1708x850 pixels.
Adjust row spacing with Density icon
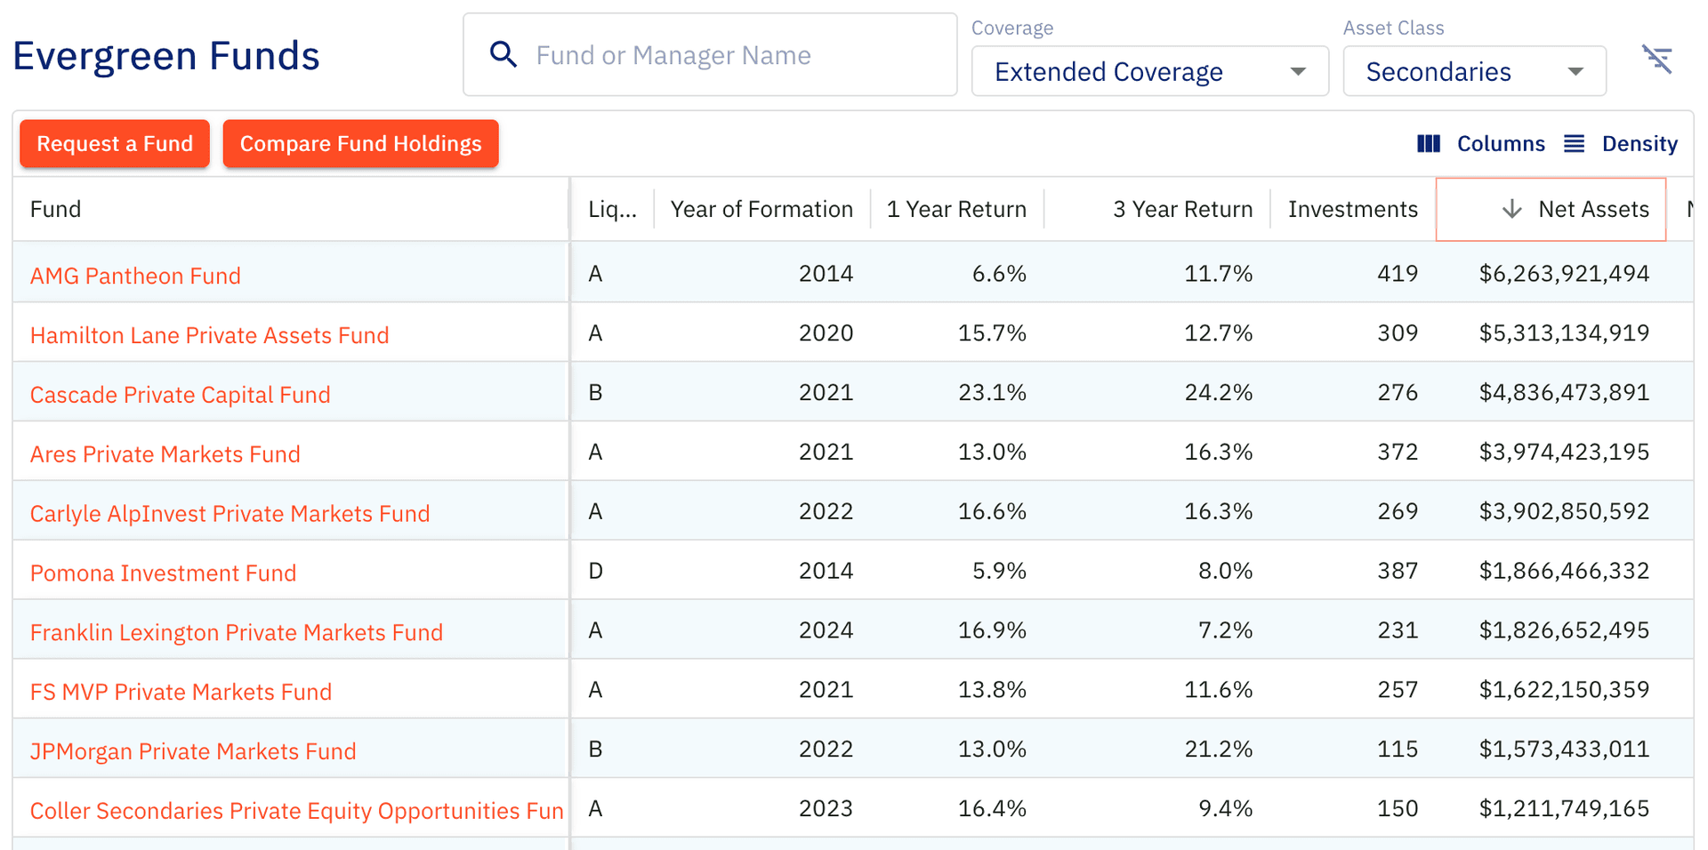[1575, 143]
